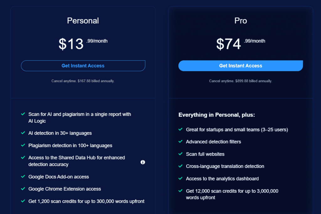Click the $13 Personal price

(71, 44)
